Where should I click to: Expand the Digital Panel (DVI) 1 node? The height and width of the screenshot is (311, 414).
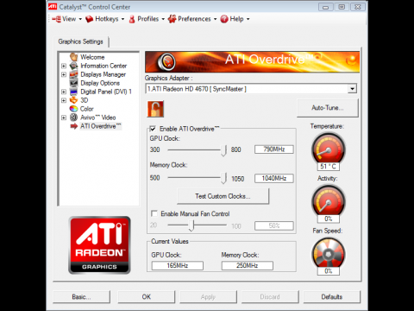64,92
